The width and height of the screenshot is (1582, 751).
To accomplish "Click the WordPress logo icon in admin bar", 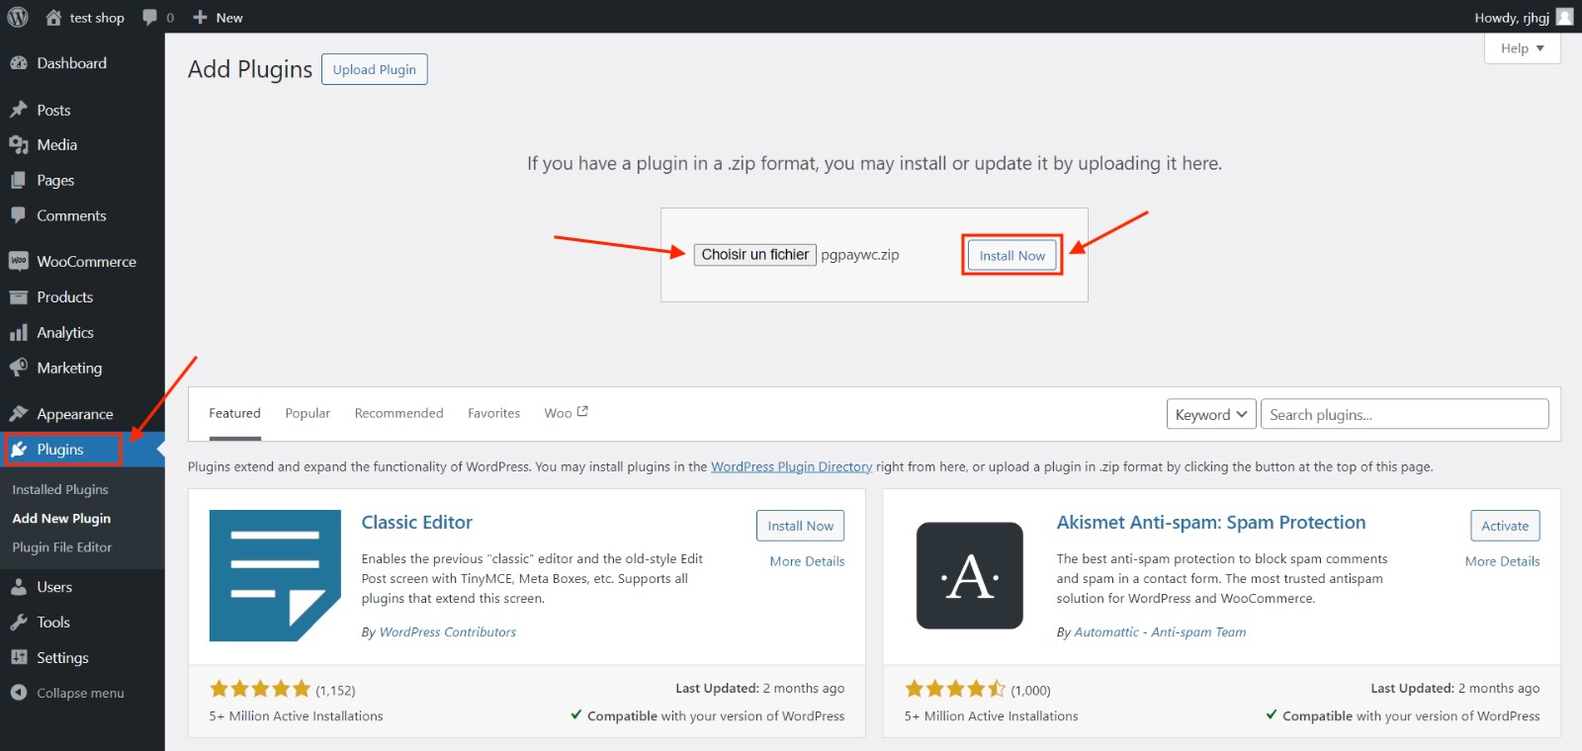I will point(18,17).
